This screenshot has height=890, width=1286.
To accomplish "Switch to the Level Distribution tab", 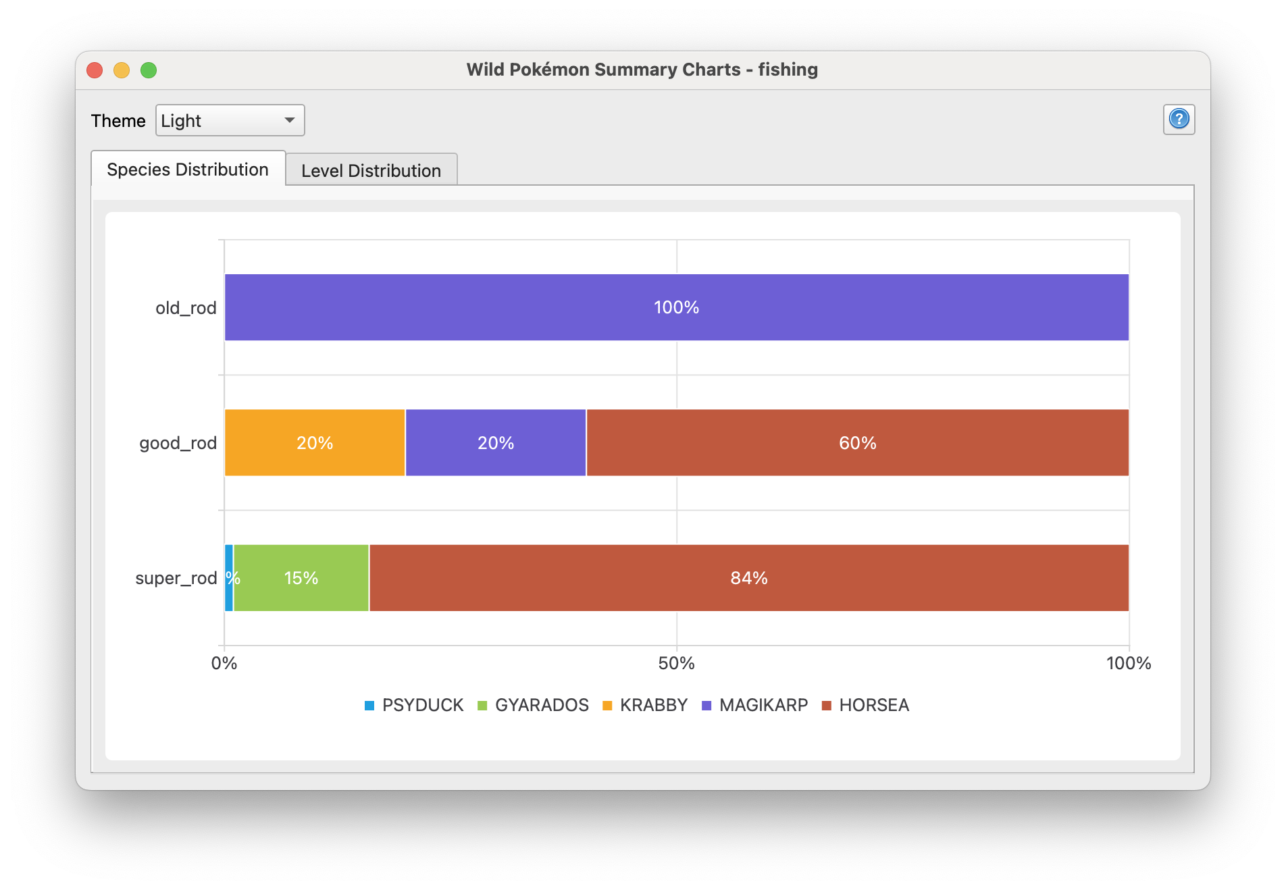I will pyautogui.click(x=371, y=170).
